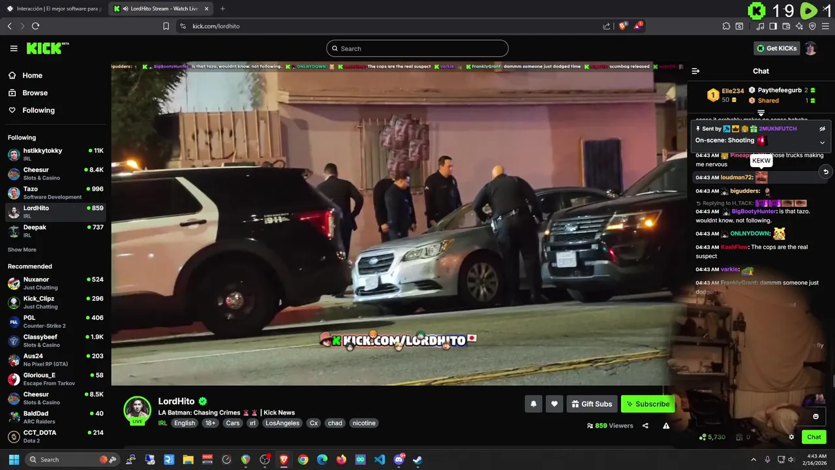Select the English tag
This screenshot has width=835, height=470.
point(185,423)
